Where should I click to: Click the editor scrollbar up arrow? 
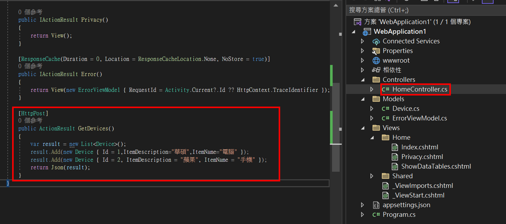[336, 5]
